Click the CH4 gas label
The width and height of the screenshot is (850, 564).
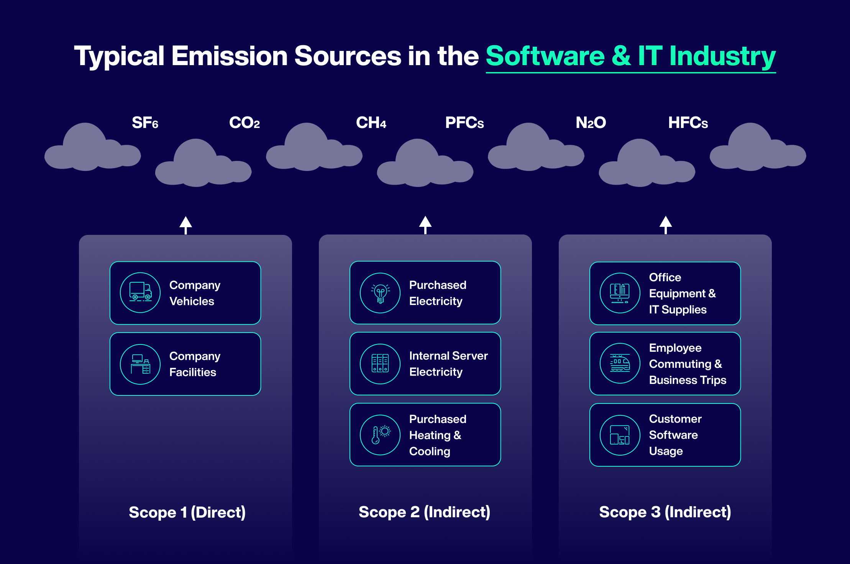coord(371,123)
